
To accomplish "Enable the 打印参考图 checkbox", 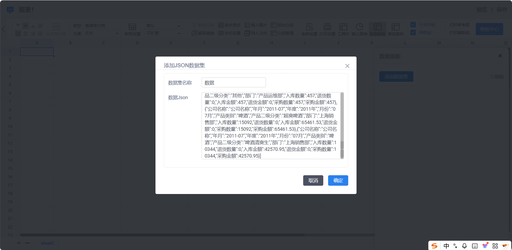I will pyautogui.click(x=444, y=25).
